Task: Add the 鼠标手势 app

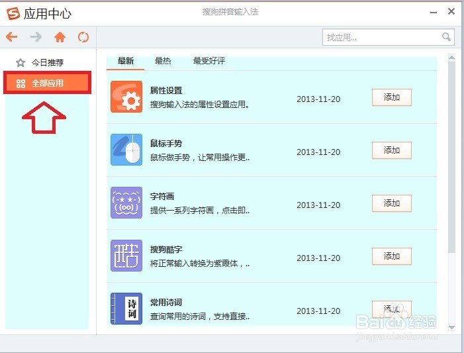Action: [391, 150]
